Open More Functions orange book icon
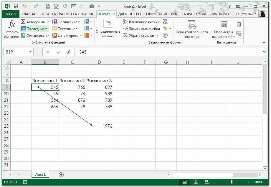This screenshot has width=271, height=187. (87, 35)
